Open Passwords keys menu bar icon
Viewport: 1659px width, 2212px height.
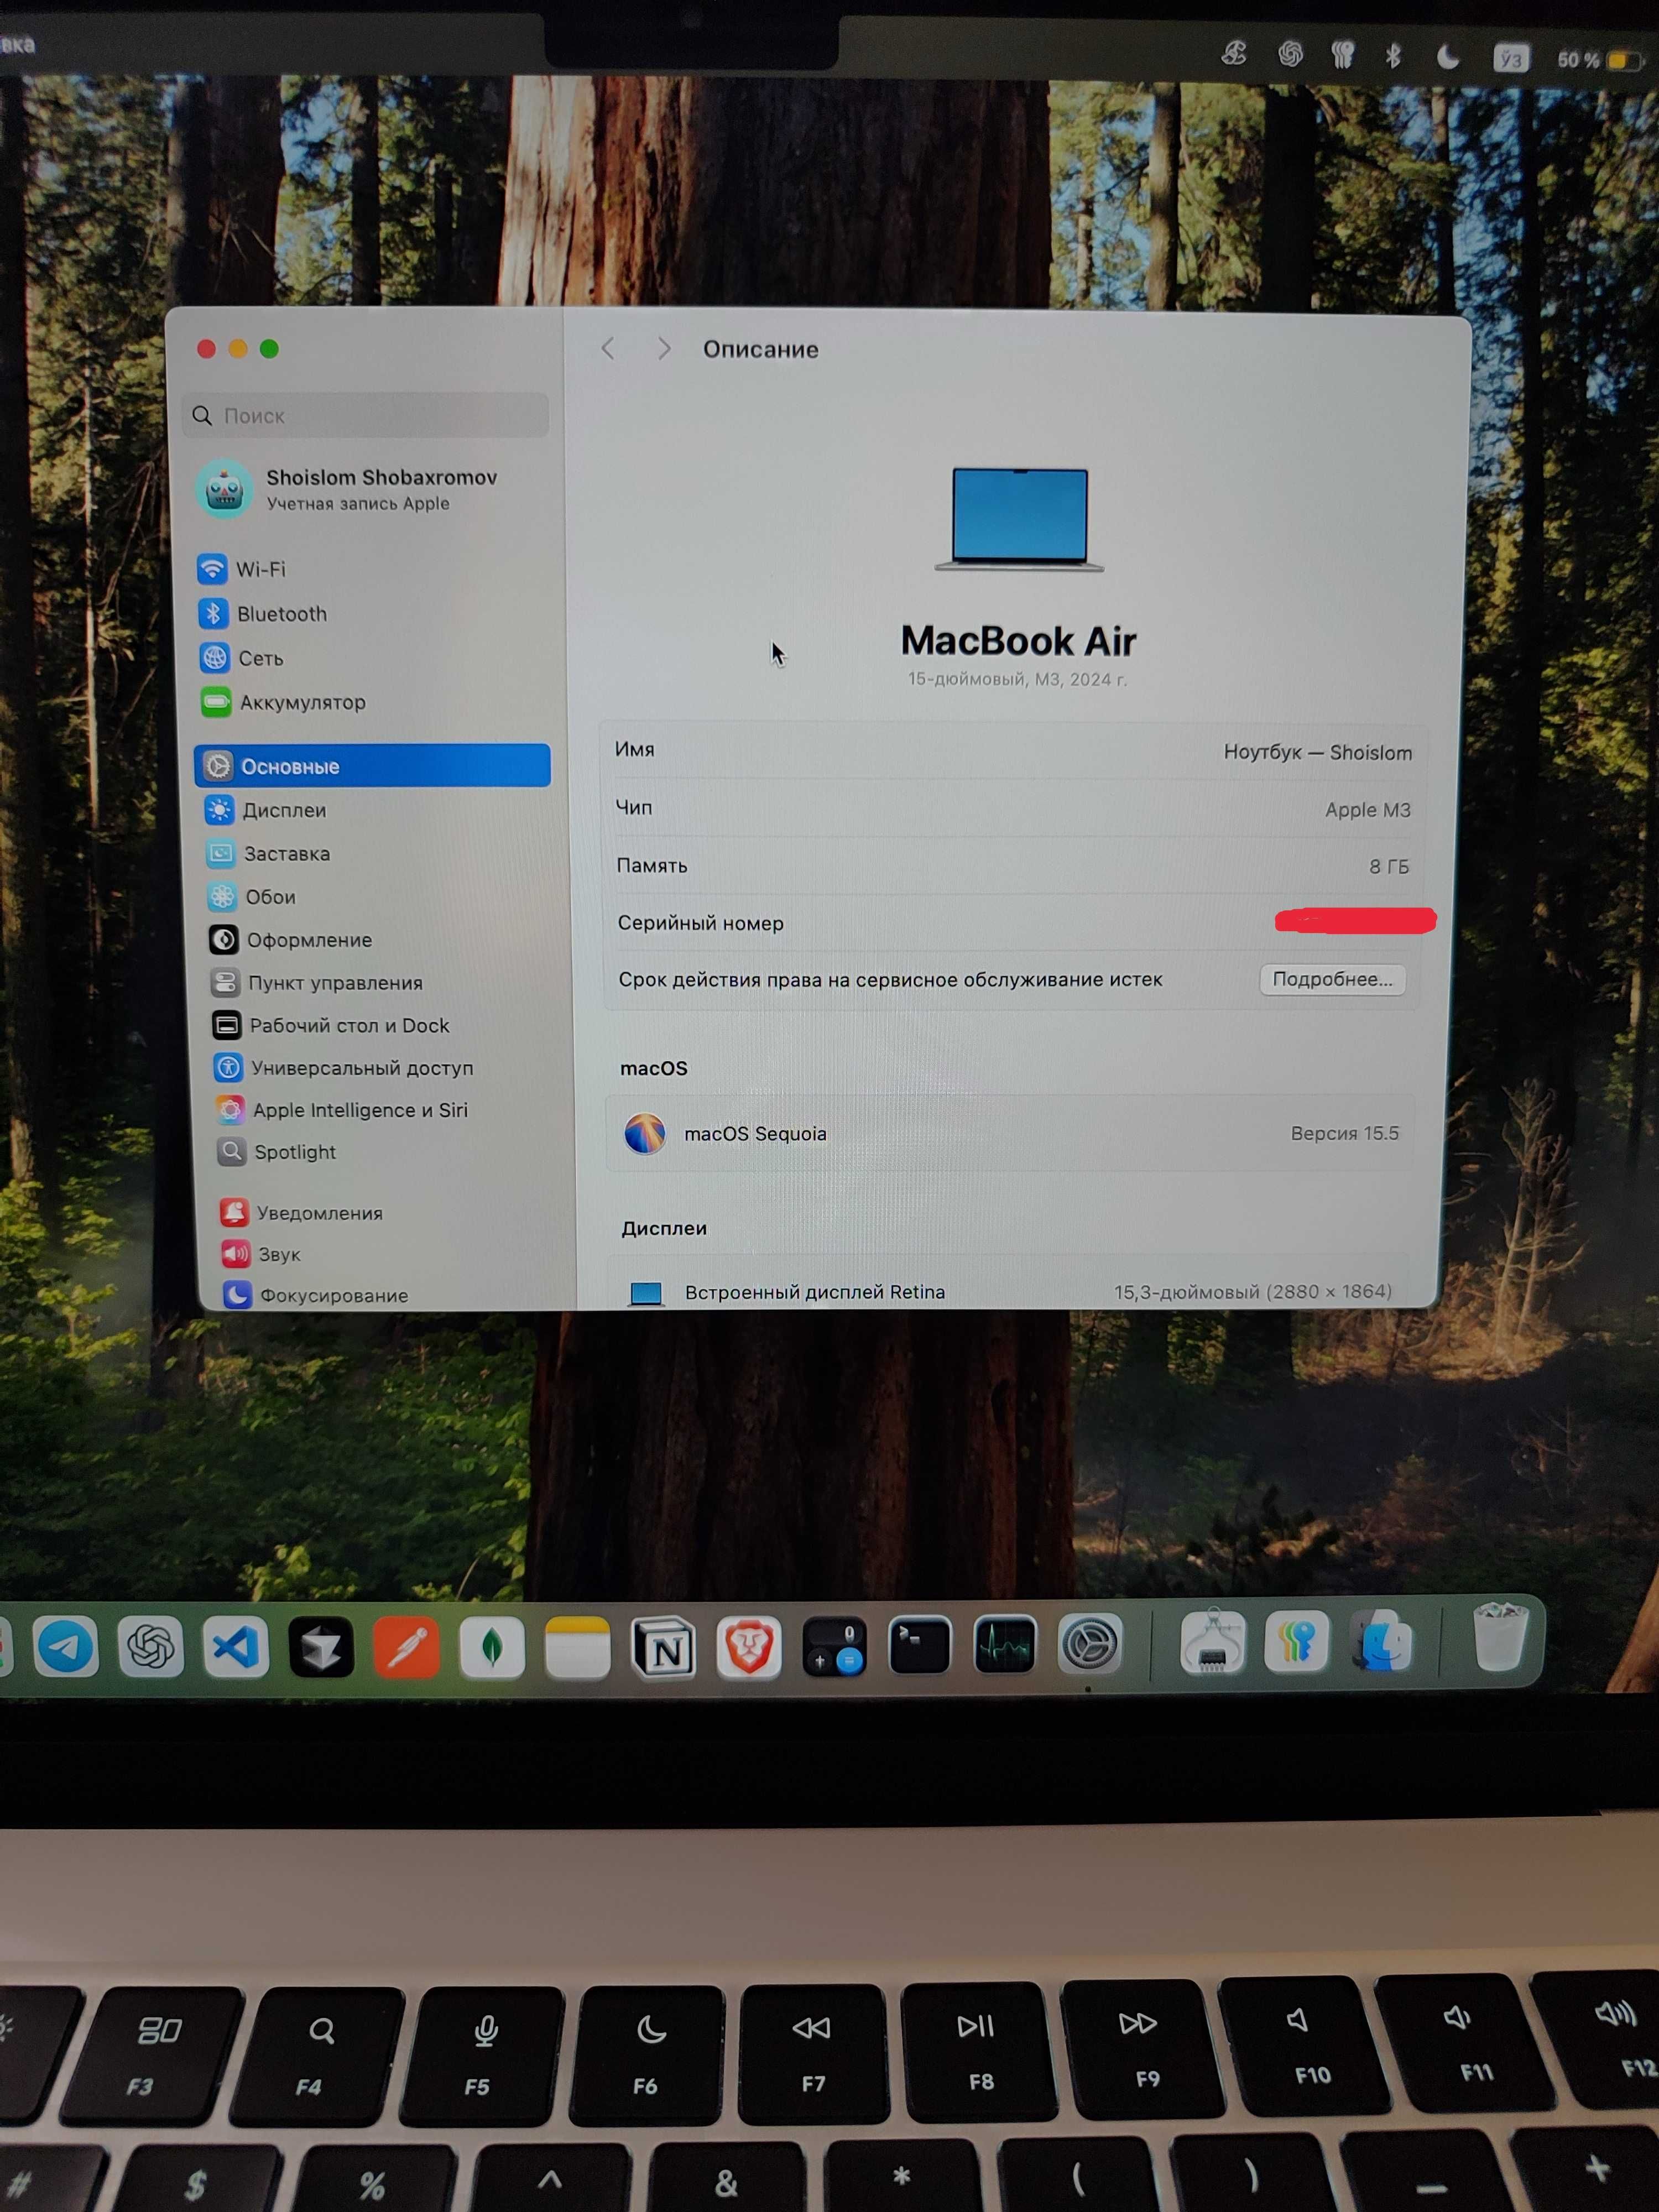tap(1342, 55)
